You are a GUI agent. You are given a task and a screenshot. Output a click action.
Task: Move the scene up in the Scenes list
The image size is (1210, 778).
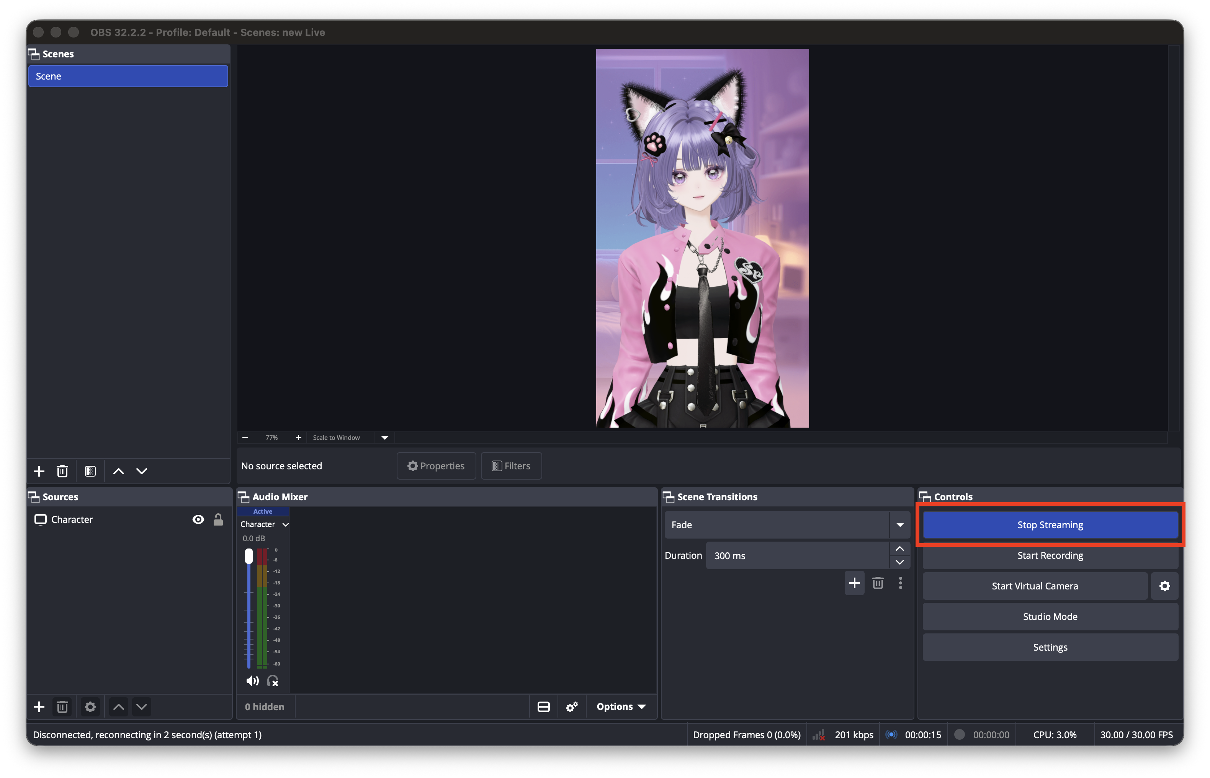point(118,471)
